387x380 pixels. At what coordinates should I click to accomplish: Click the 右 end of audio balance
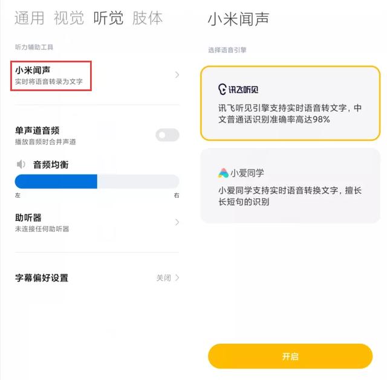177,195
